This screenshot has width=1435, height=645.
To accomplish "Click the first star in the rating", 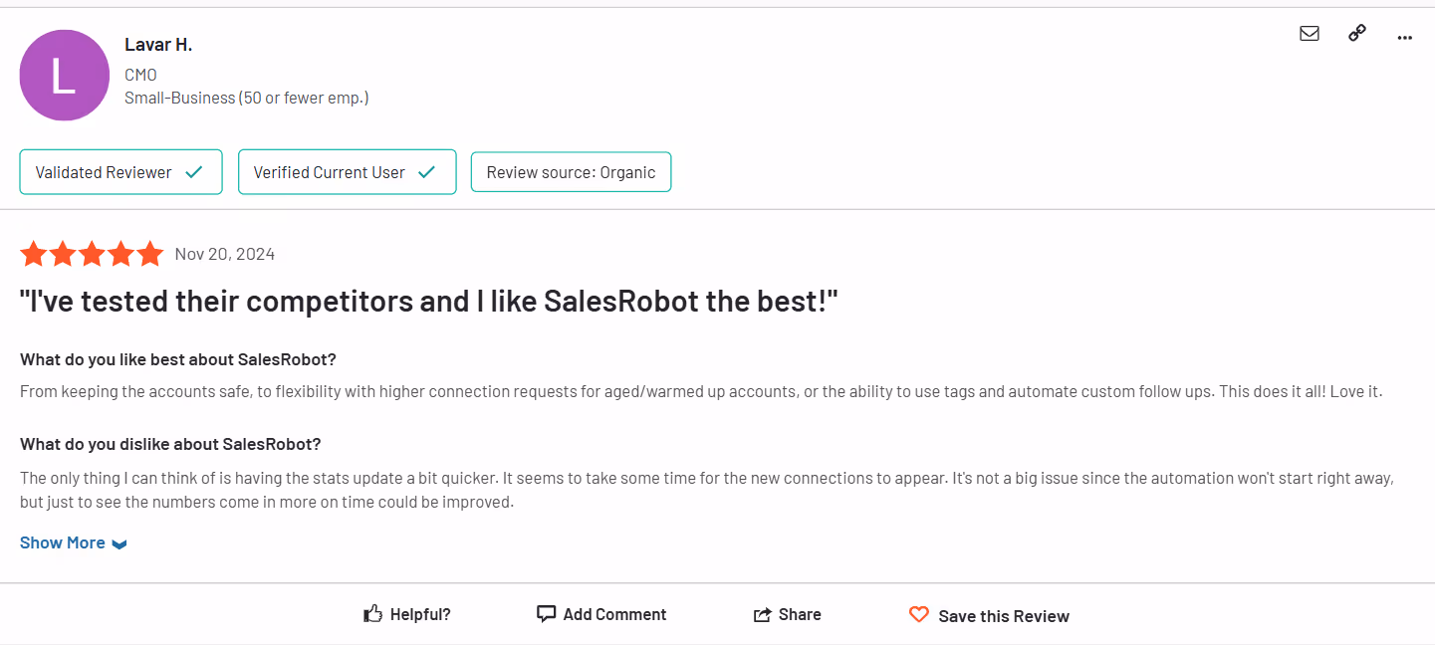I will (x=33, y=253).
